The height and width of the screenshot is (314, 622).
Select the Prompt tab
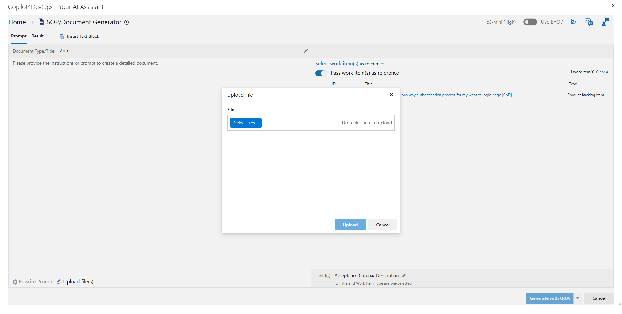pos(19,36)
